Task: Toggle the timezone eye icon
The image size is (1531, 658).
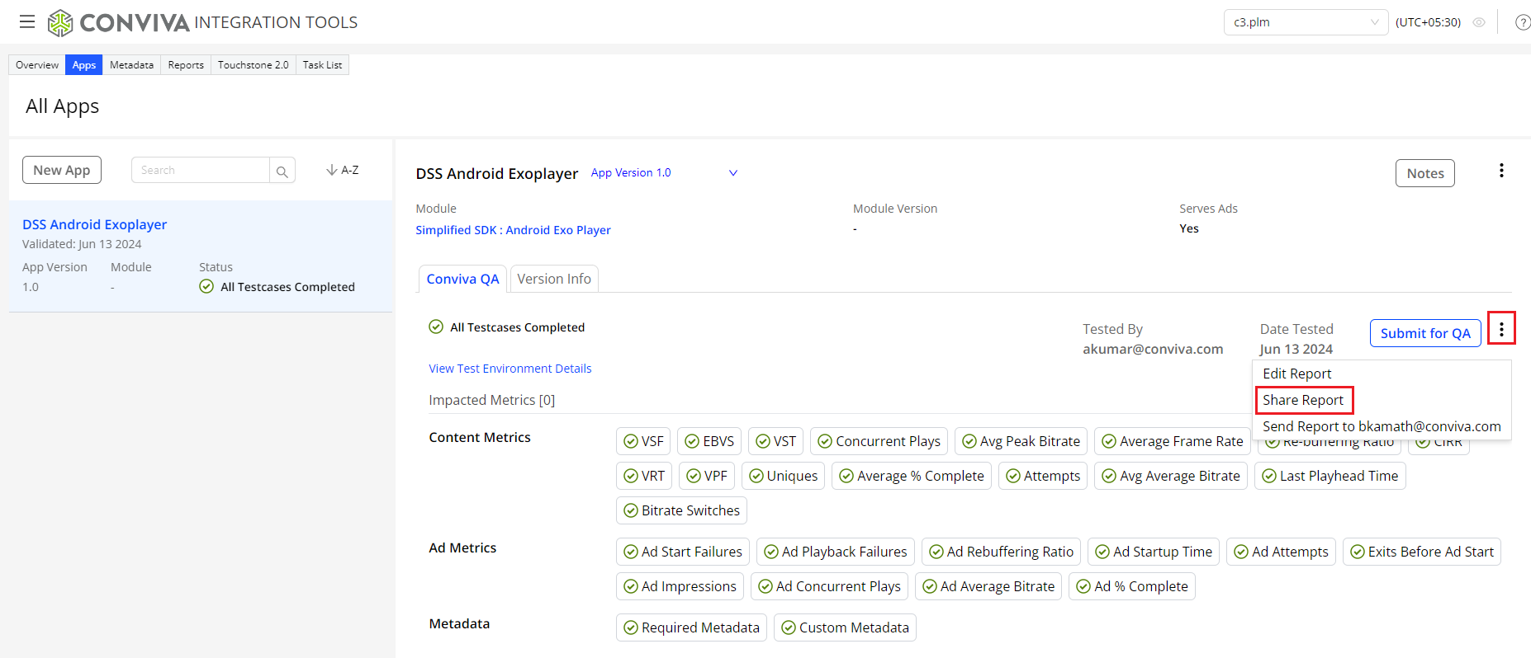Action: (1479, 22)
